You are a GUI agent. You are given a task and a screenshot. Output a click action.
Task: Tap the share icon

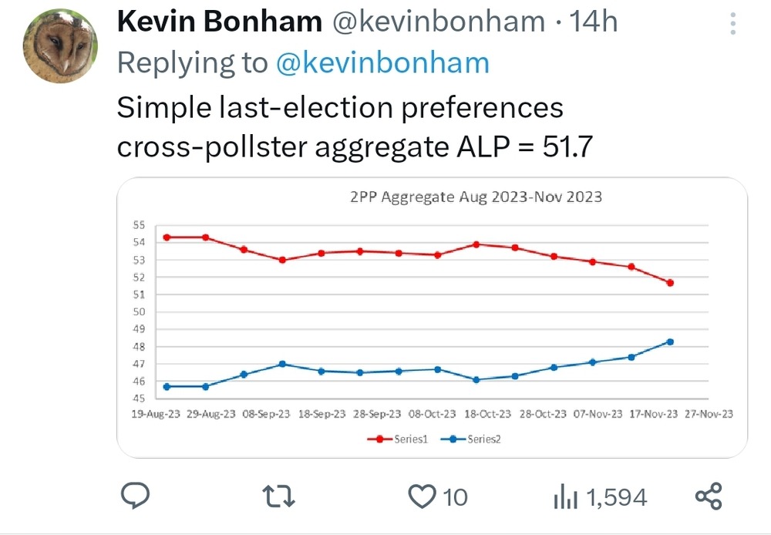coord(708,496)
